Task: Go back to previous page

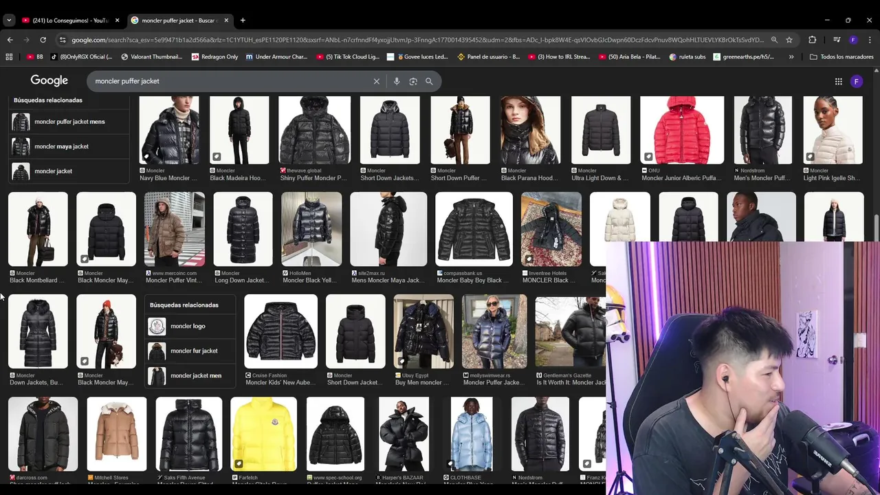Action: pyautogui.click(x=10, y=40)
